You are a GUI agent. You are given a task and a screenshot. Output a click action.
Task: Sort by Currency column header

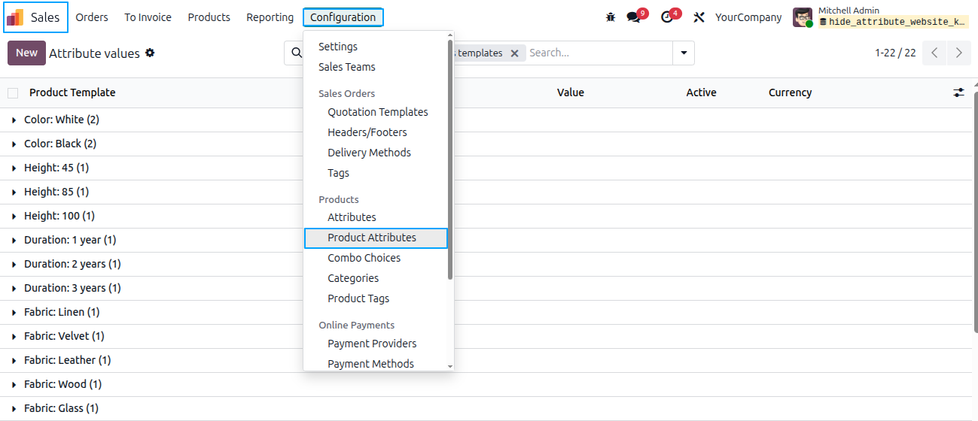click(x=790, y=92)
